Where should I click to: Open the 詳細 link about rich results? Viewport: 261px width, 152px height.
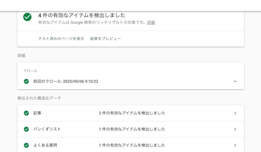[x=151, y=22]
